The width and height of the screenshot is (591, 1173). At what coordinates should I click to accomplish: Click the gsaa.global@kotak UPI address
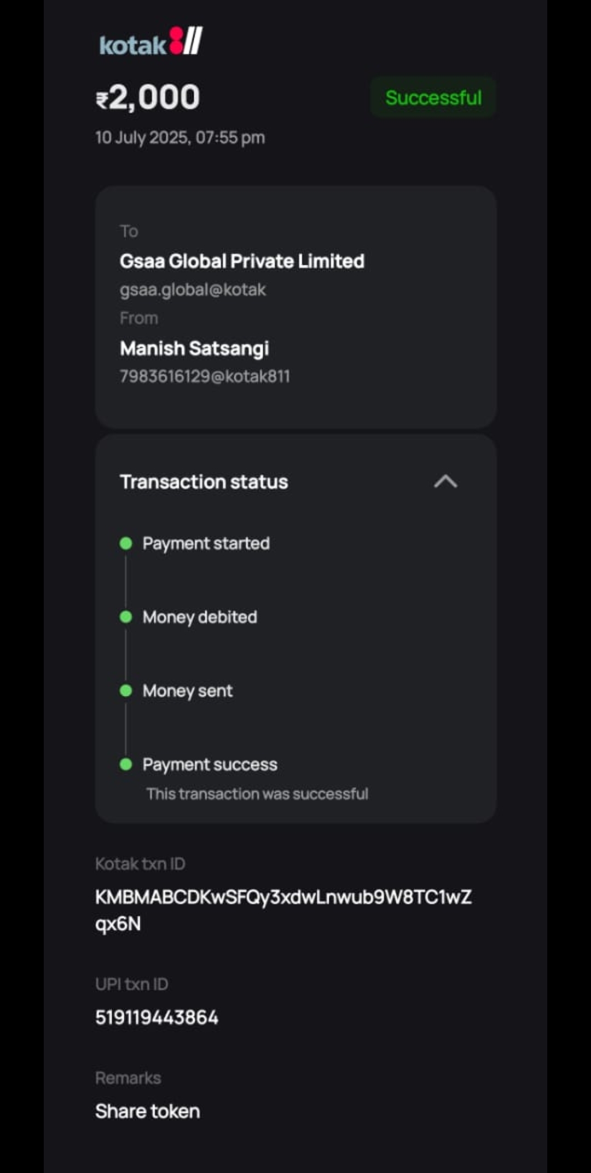tap(193, 289)
